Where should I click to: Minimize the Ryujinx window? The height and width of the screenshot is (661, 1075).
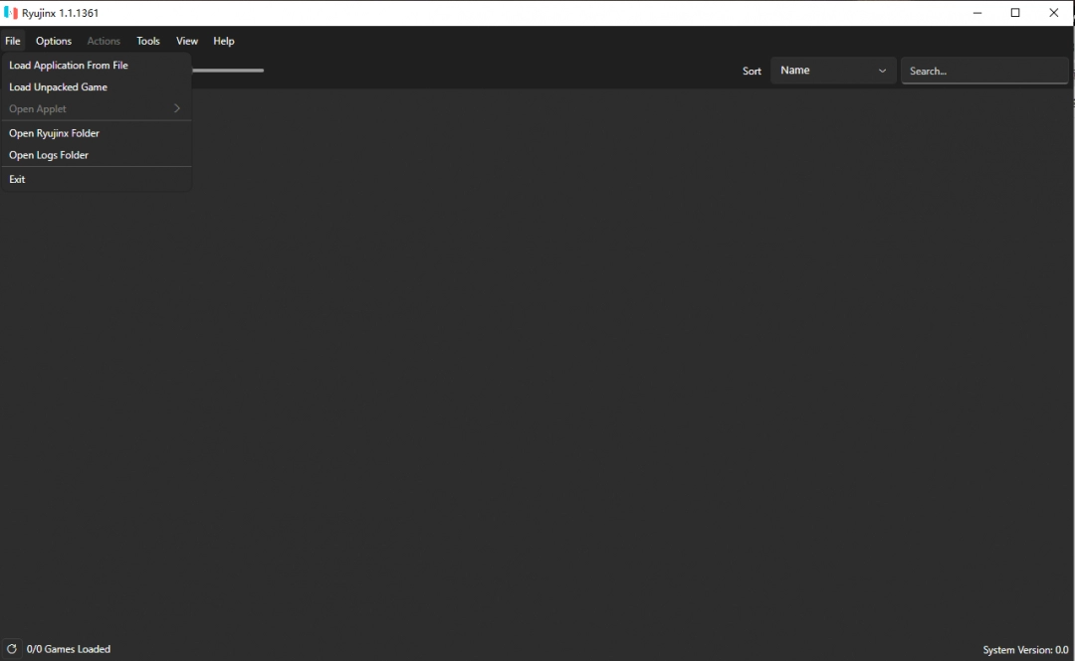click(x=977, y=13)
